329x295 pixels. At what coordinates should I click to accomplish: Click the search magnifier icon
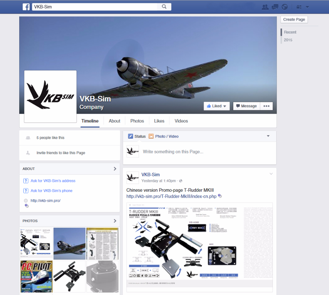coord(164,7)
